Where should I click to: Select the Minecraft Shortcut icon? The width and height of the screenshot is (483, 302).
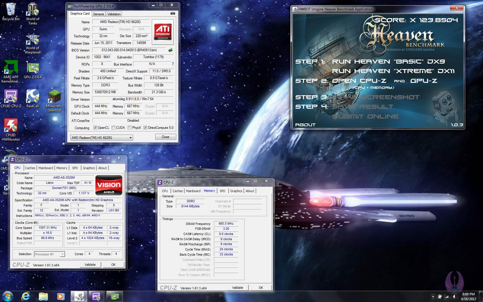54,101
